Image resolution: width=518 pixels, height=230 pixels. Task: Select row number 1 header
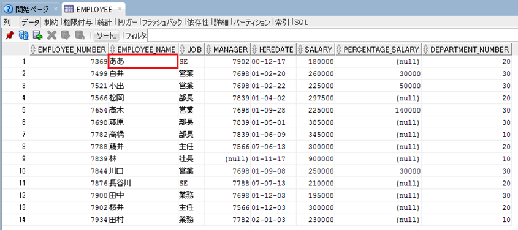click(x=15, y=62)
